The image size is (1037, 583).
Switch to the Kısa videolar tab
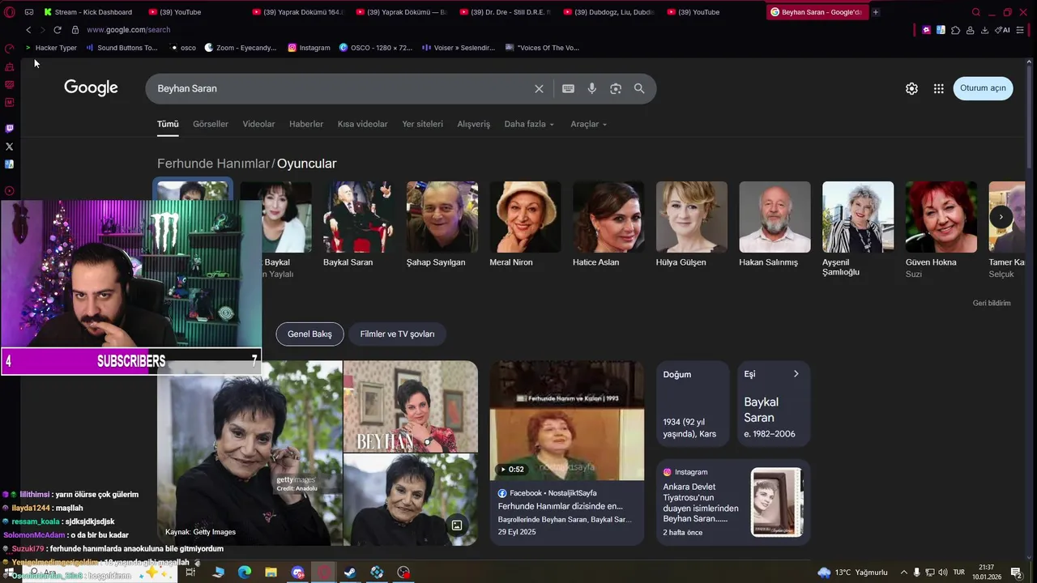362,124
